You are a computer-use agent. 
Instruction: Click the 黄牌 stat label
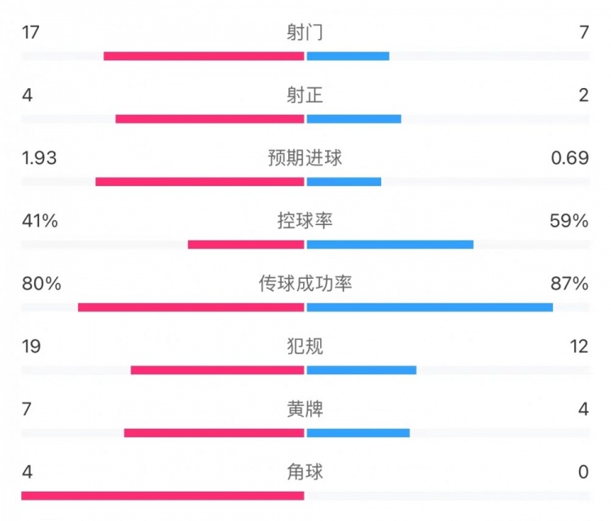click(305, 409)
